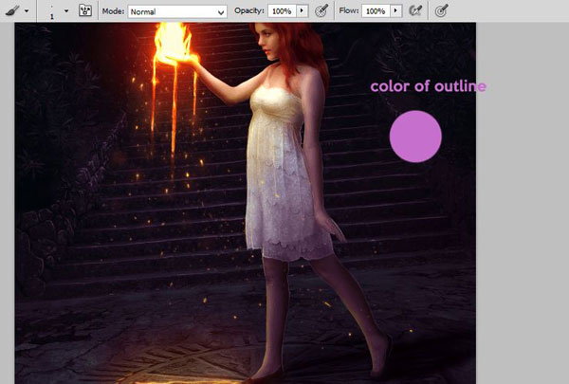The image size is (569, 384).
Task: Open the tool preset picker arrow
Action: click(27, 11)
